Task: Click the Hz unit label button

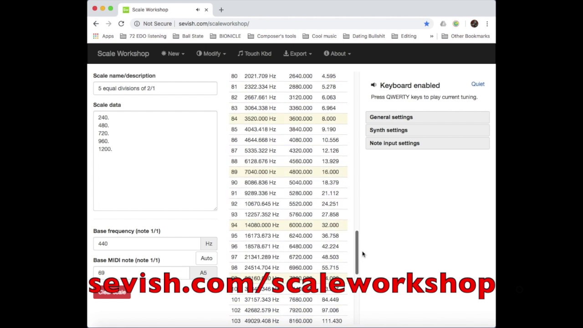Action: coord(209,244)
